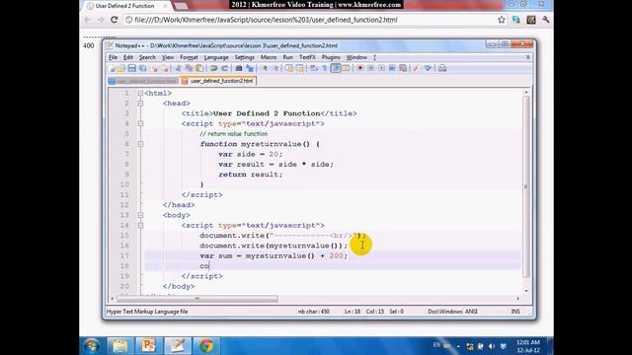Open Windows Explorer from taskbar
This screenshot has width=632, height=355.
coord(119,346)
